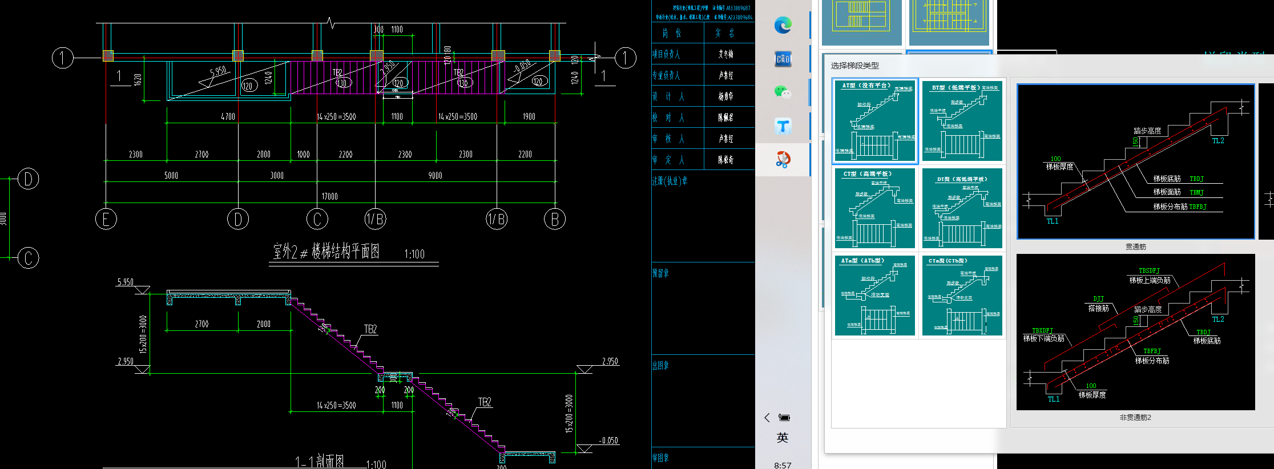Select the 1900 dimension text
1274x469 pixels.
click(x=529, y=116)
